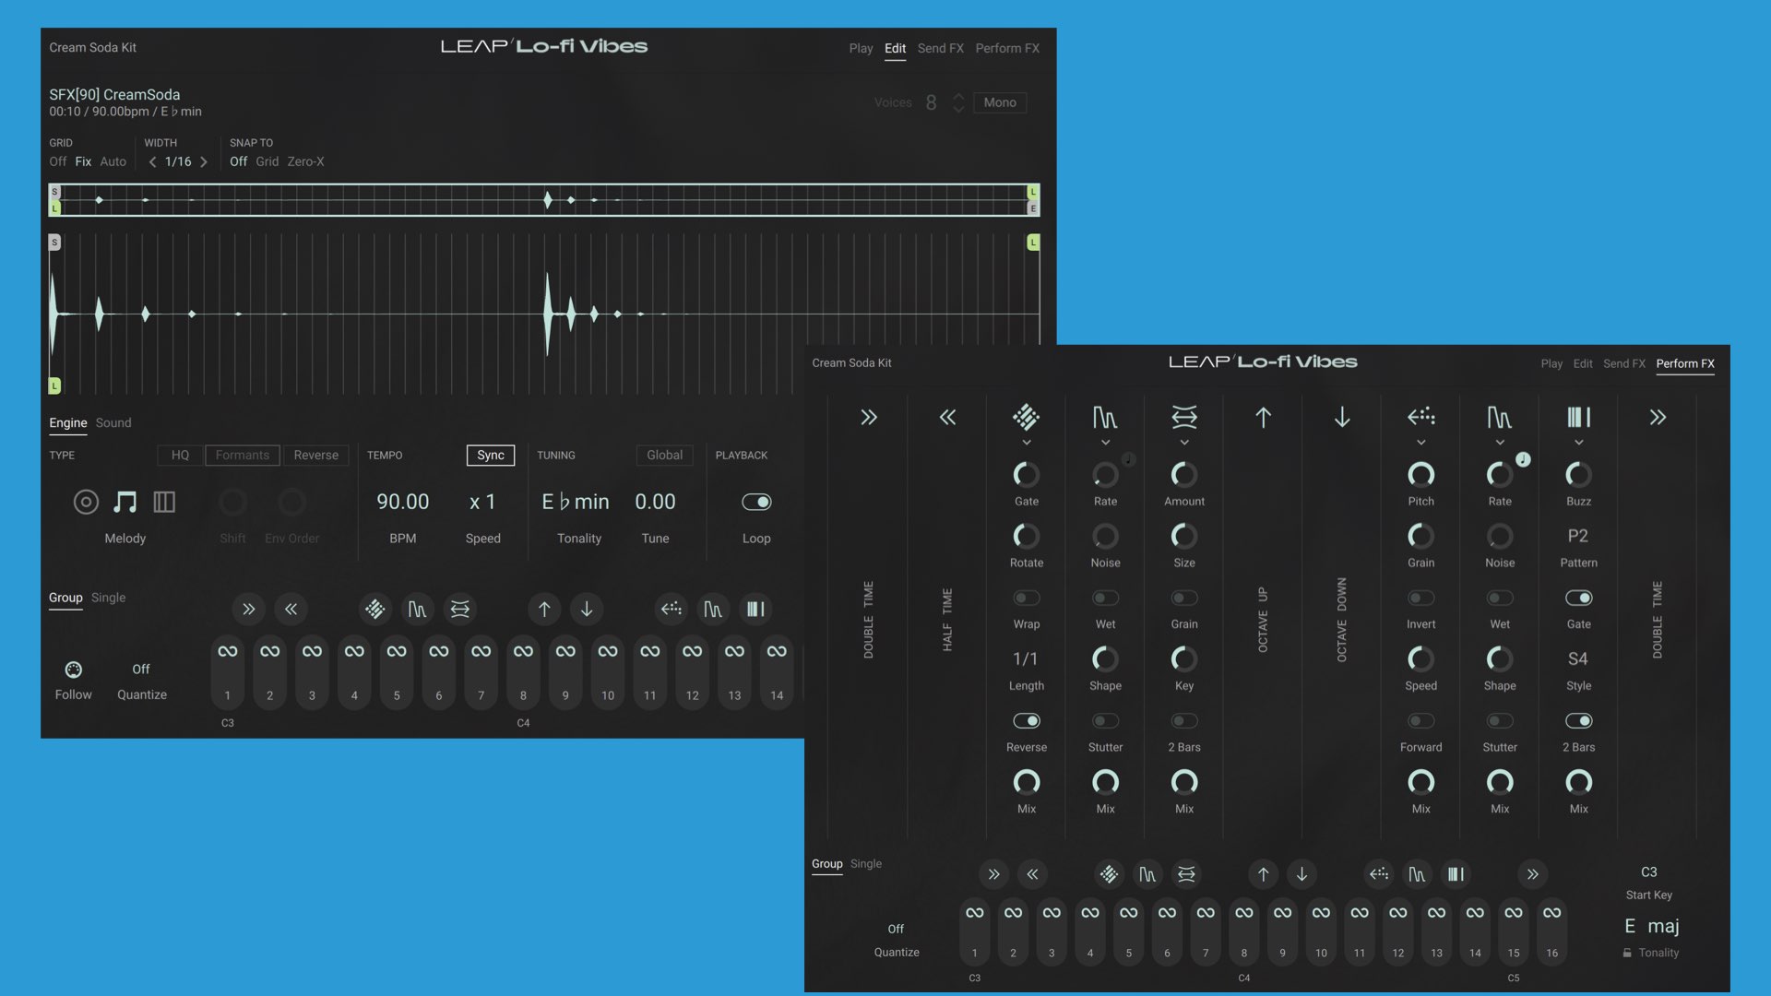Screen dimensions: 1771x996
Task: Disable the Reverse toggle in Gate column
Action: coord(1026,720)
